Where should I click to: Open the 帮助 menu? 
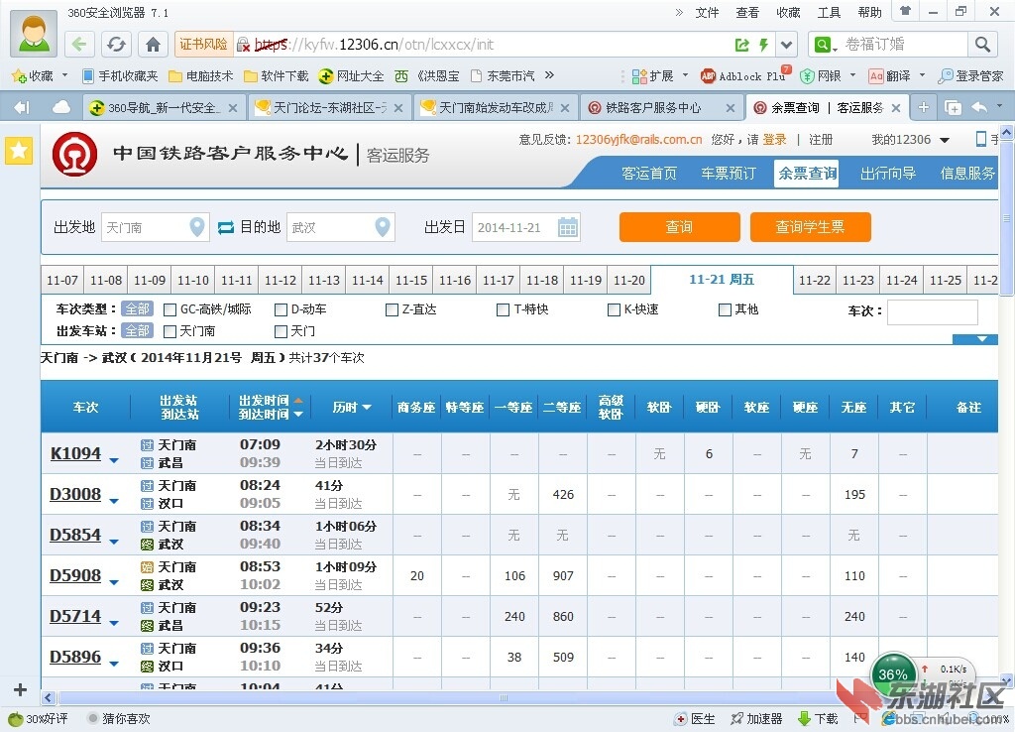[x=870, y=12]
